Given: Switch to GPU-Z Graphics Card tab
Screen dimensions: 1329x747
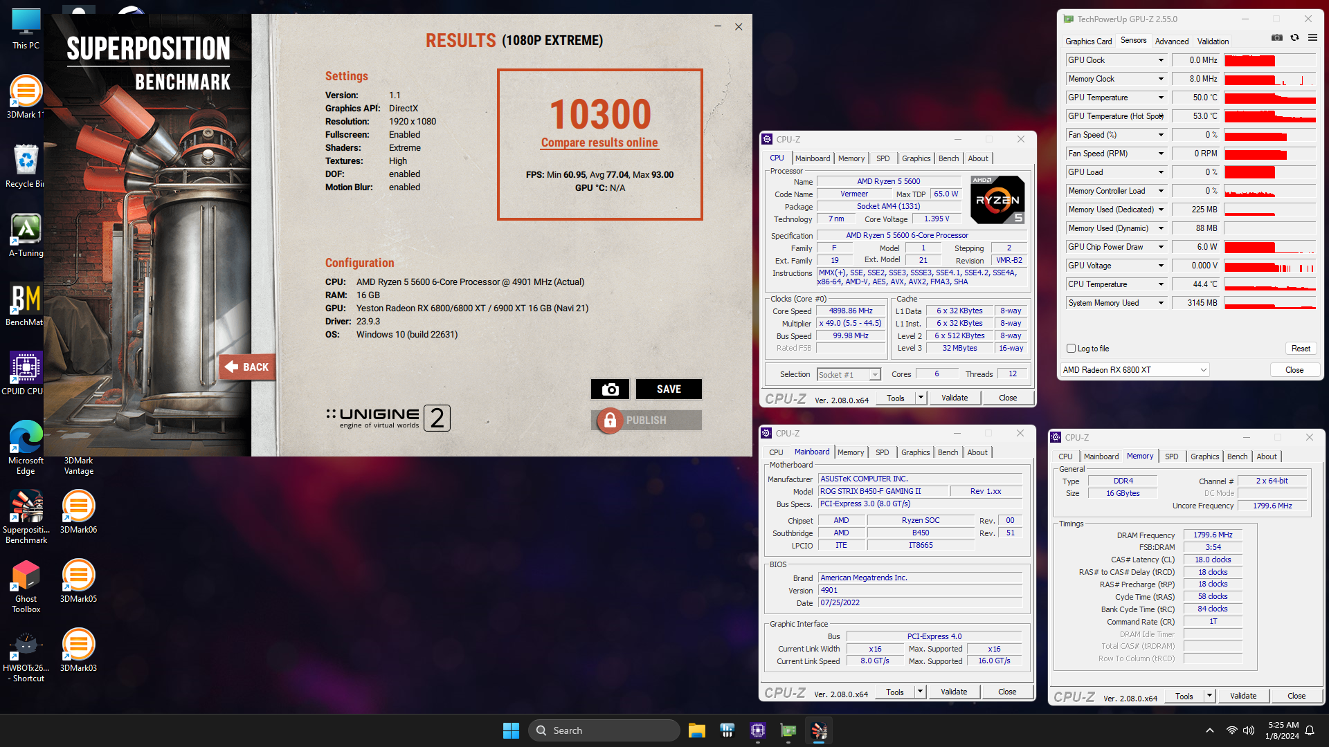Looking at the screenshot, I should (1088, 41).
